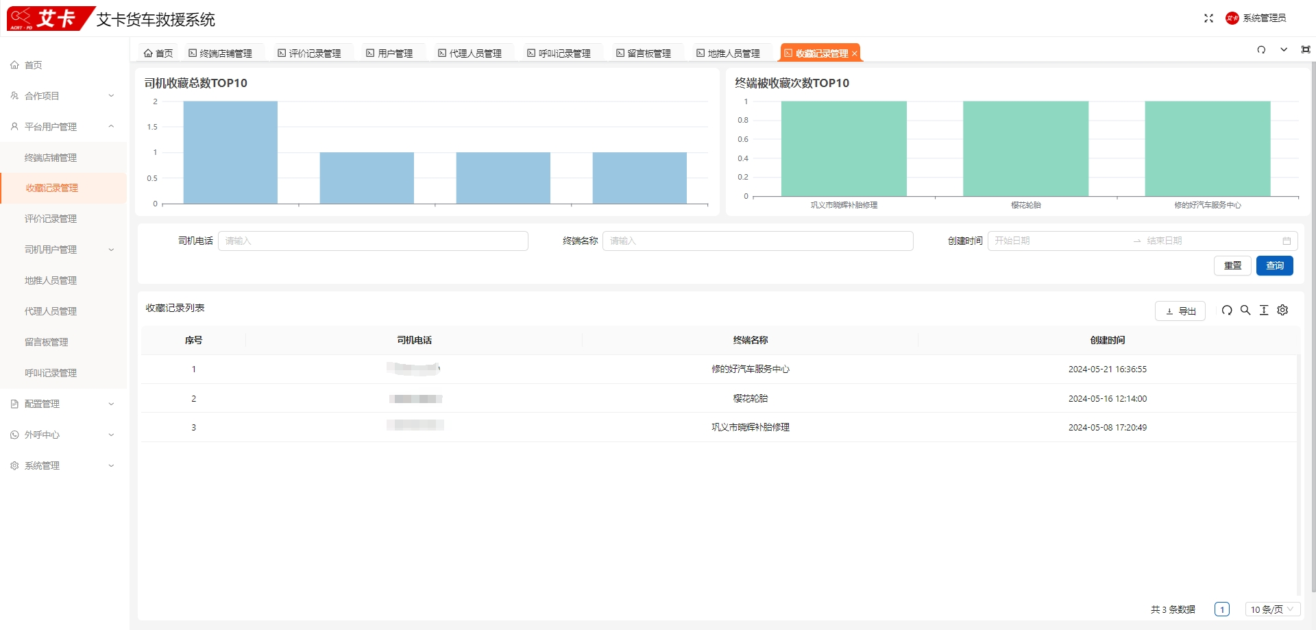
Task: Expand the 配置管理 sidebar menu
Action: coord(63,404)
